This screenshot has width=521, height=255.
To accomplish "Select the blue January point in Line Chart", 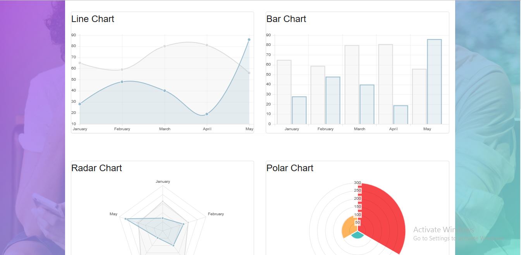I will pos(80,104).
